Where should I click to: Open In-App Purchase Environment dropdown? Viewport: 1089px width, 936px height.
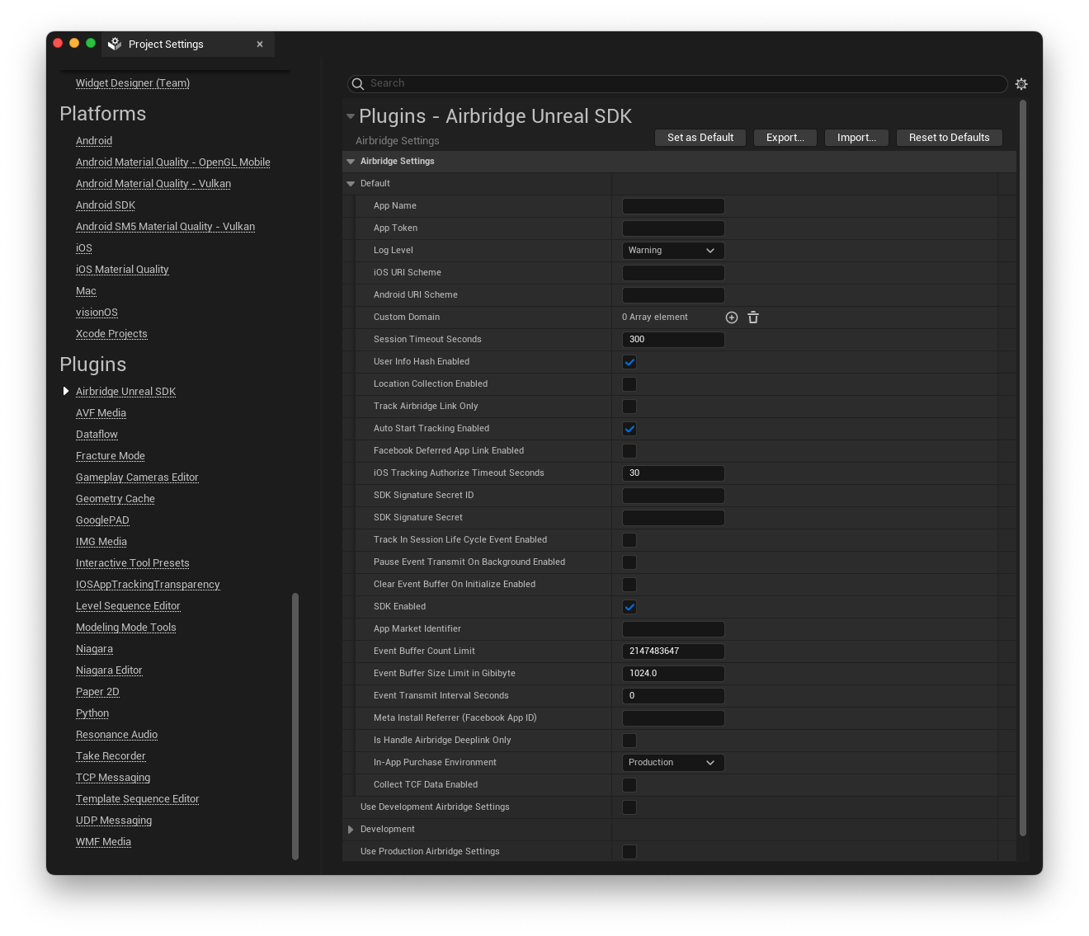click(x=673, y=763)
